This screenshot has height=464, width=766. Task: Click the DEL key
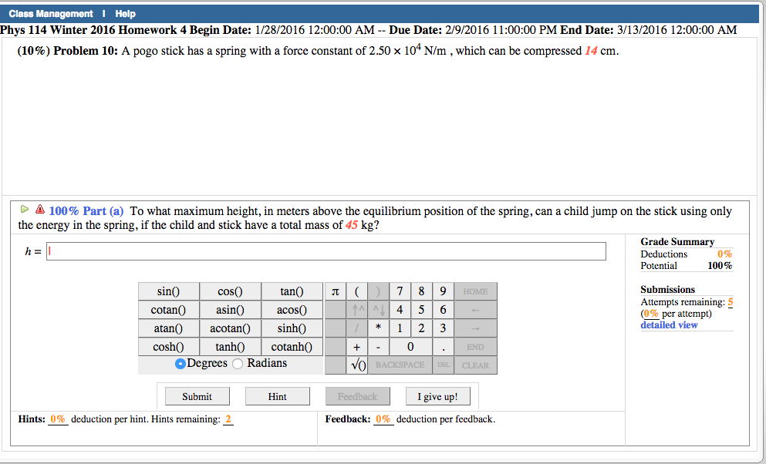[x=443, y=365]
